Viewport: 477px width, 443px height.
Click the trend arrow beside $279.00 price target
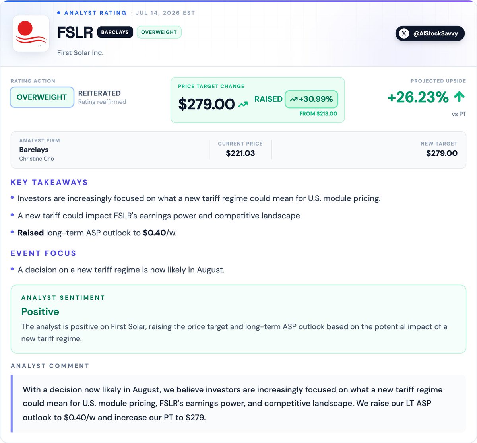(243, 105)
